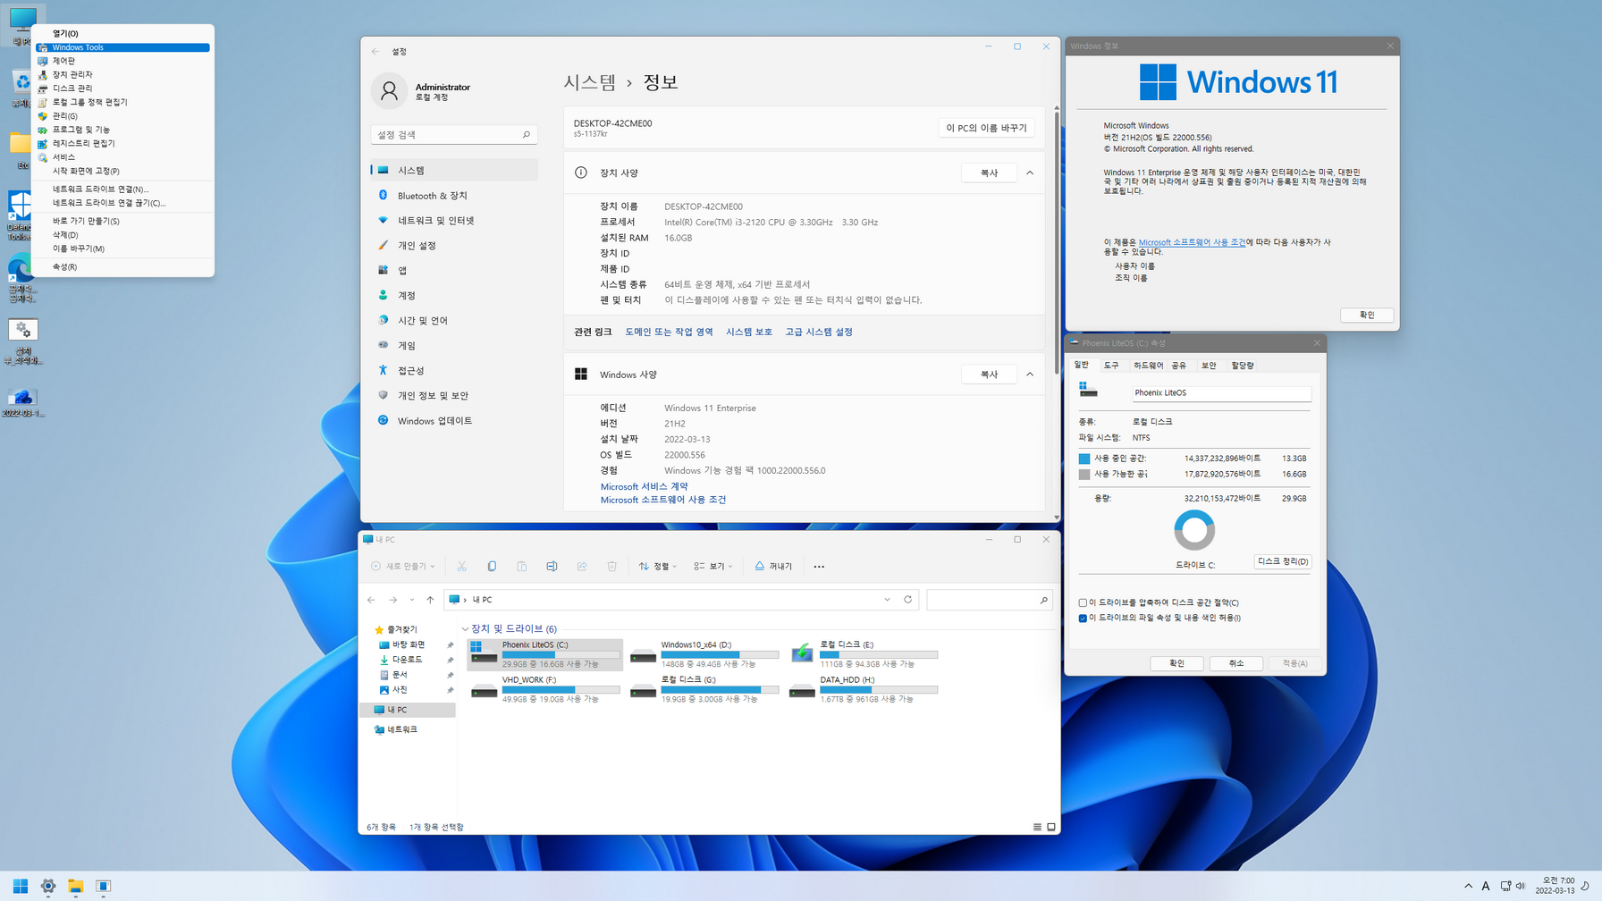Image resolution: width=1602 pixels, height=901 pixels.
Task: Refresh the 내 PC address bar
Action: click(x=907, y=600)
